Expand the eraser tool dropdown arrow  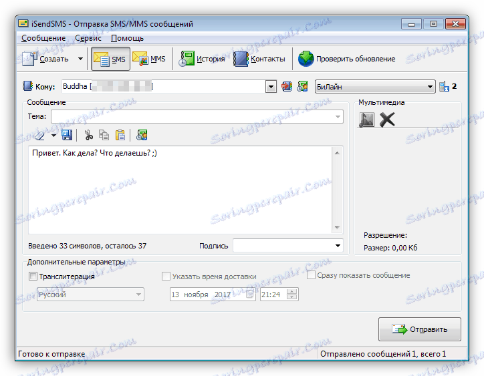click(x=53, y=135)
